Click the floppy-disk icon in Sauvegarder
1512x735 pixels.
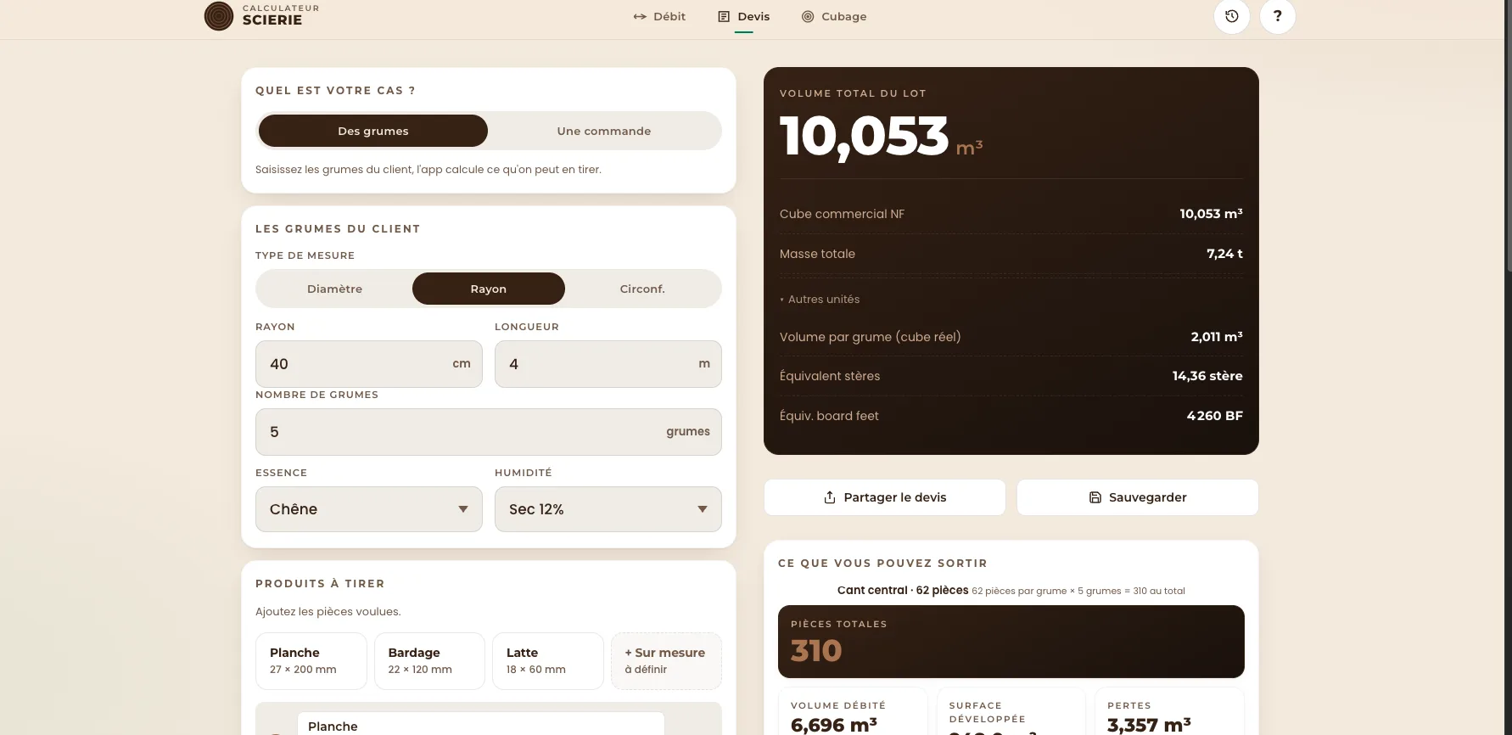[x=1095, y=497]
